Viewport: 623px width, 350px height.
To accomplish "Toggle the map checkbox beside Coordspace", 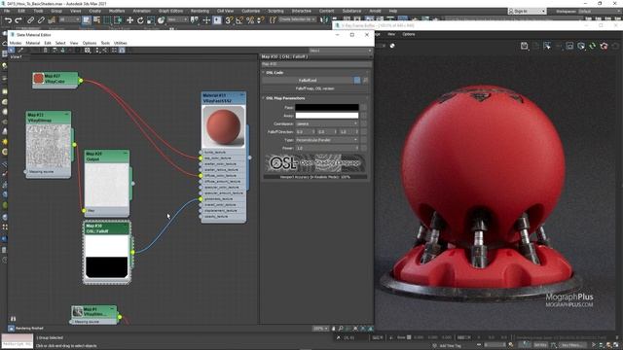I will click(x=363, y=123).
